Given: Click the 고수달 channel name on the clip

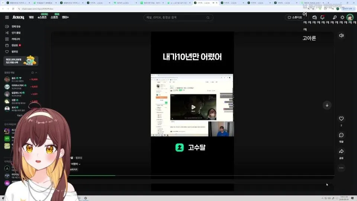Looking at the screenshot, I should click(197, 147).
